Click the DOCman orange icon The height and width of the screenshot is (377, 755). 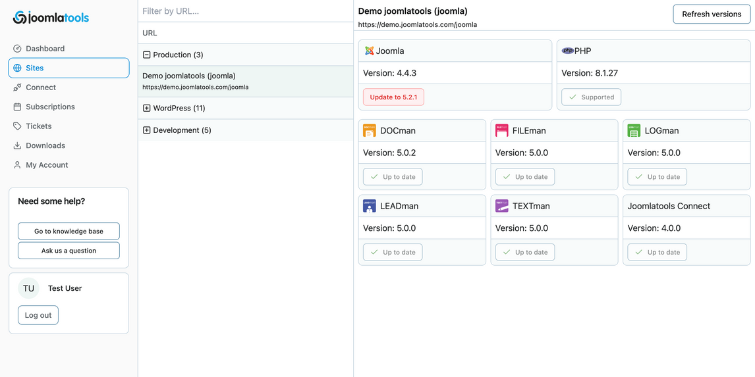tap(370, 130)
